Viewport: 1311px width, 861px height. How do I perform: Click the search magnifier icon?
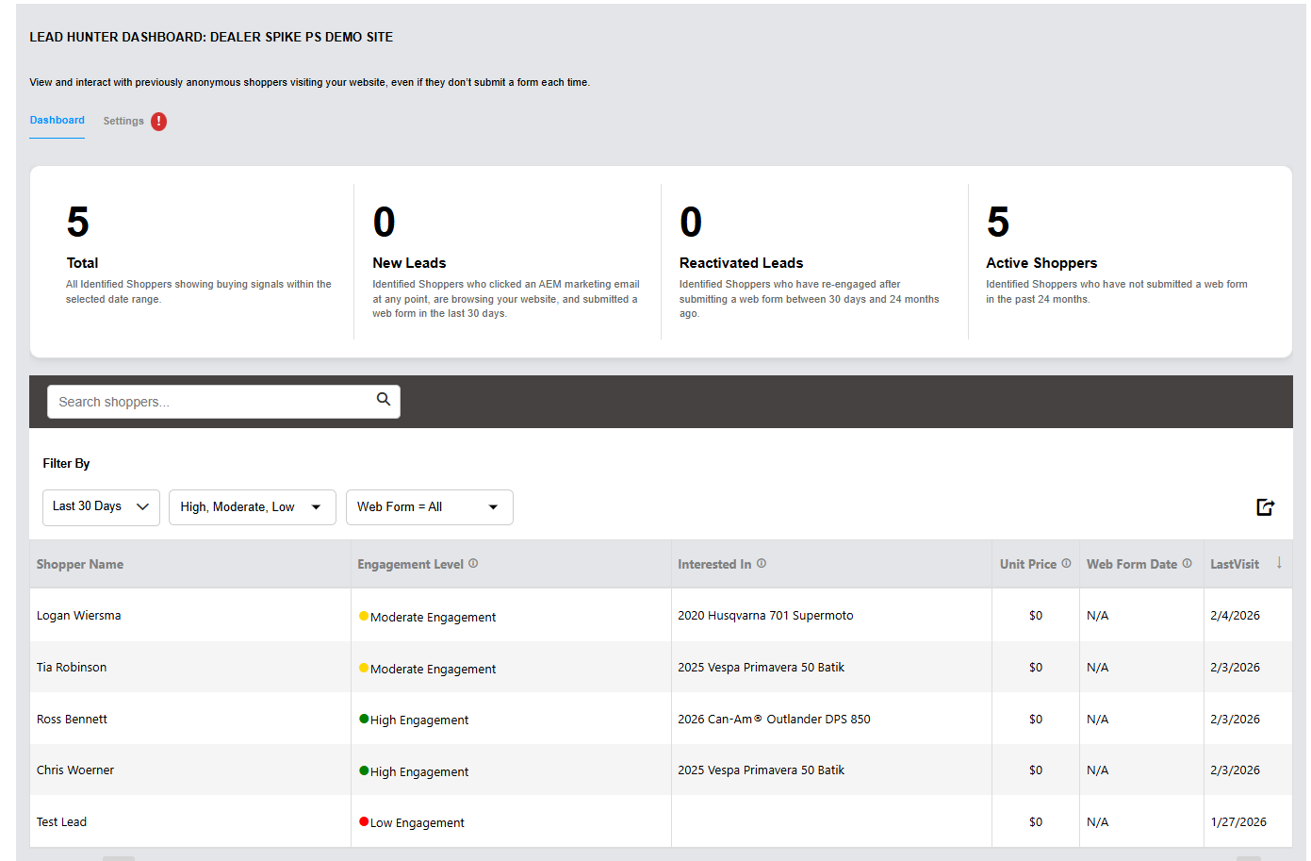[x=384, y=400]
